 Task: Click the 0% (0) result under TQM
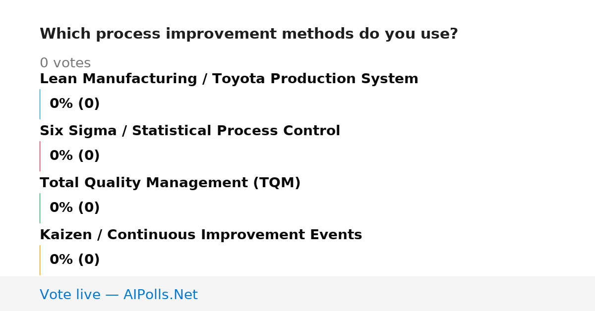click(x=75, y=208)
